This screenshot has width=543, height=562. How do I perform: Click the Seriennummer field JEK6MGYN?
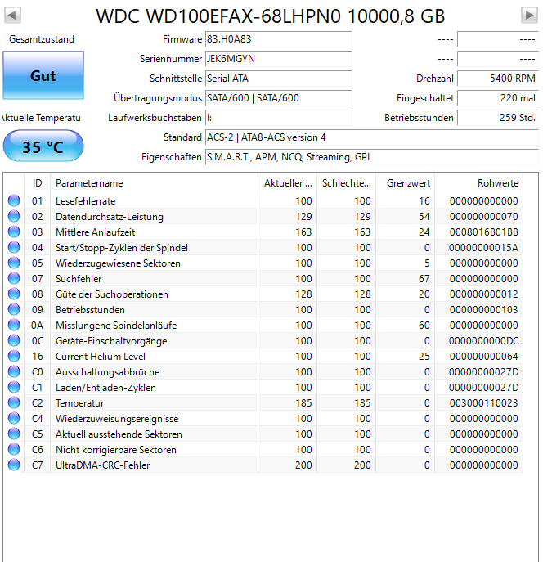point(278,59)
